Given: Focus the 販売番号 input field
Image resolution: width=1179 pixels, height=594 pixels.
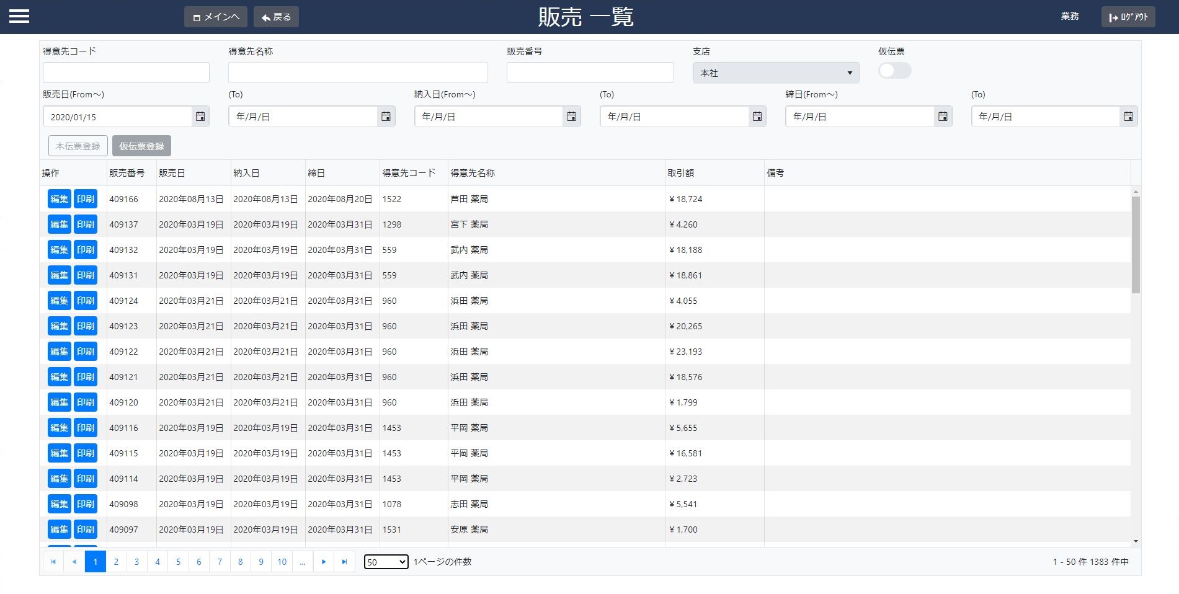Looking at the screenshot, I should click(x=590, y=73).
